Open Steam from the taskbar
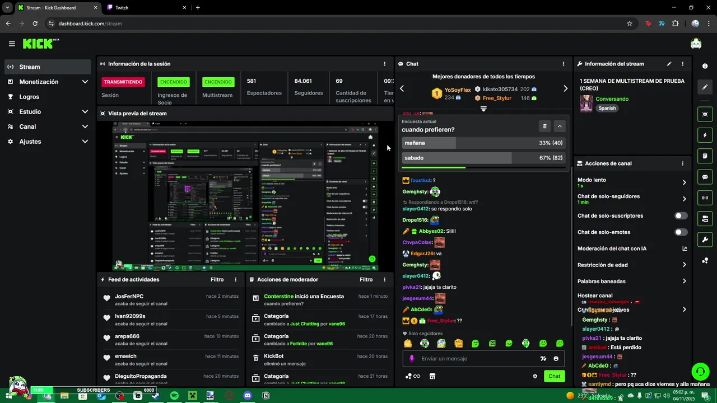717x403 pixels. coord(156,396)
